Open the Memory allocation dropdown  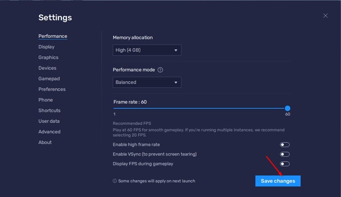147,50
